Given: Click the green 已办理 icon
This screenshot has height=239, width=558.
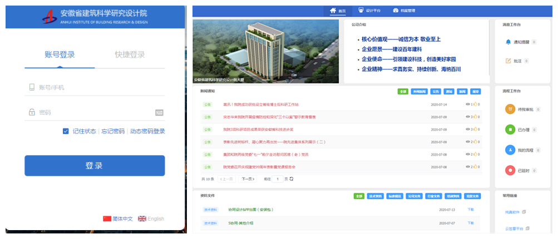Looking at the screenshot, I should [510, 130].
